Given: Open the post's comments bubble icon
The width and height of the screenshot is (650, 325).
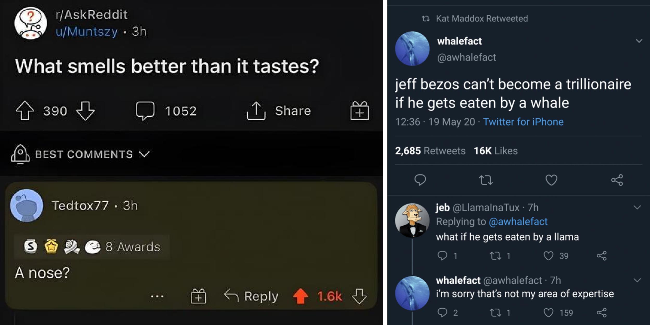Looking at the screenshot, I should [145, 111].
